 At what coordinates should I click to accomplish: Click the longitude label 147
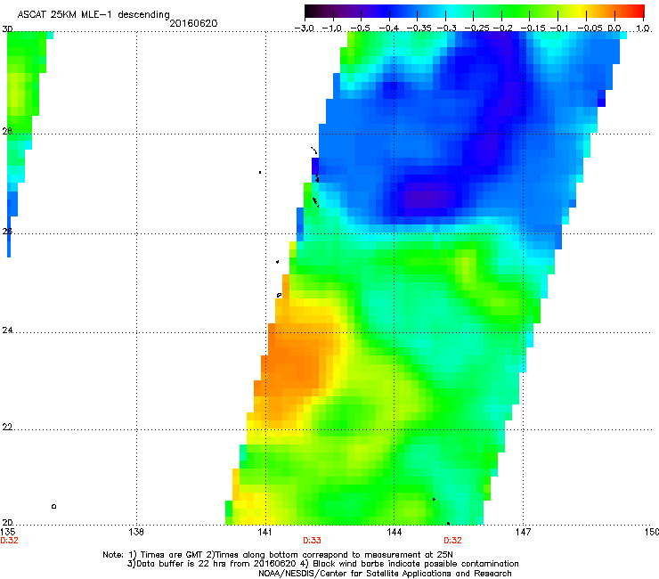tap(524, 532)
